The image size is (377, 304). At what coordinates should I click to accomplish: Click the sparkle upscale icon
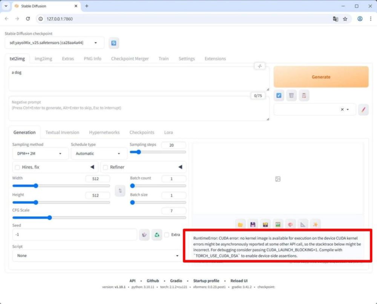click(x=315, y=225)
